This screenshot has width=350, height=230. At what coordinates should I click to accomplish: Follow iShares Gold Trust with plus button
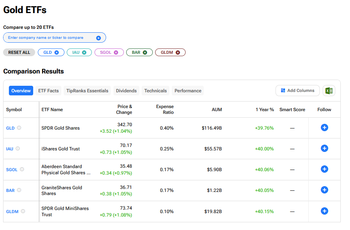(x=324, y=148)
